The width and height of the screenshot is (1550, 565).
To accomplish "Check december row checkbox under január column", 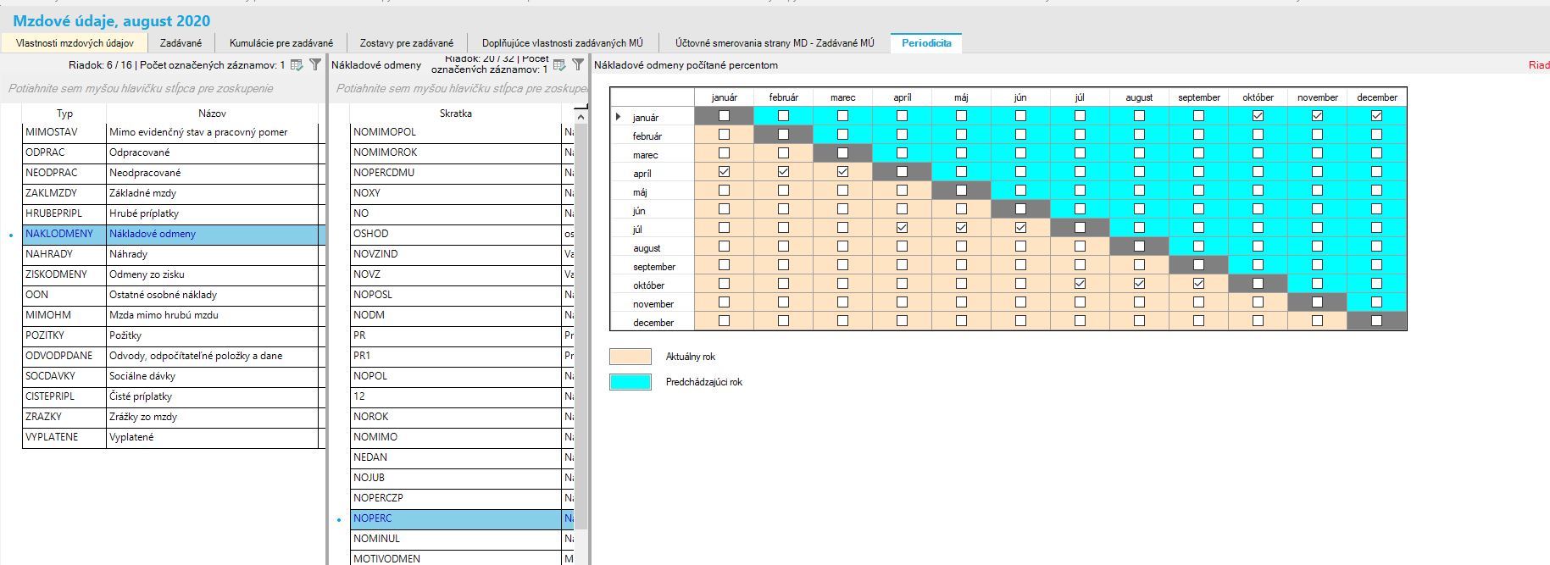I will (724, 321).
